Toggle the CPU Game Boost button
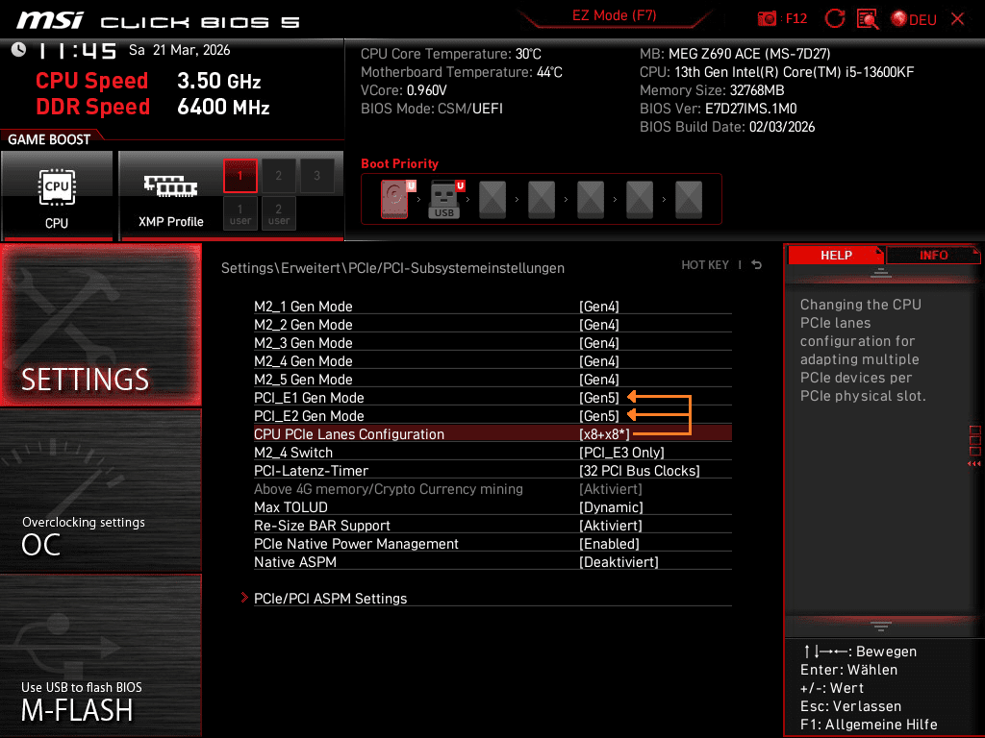The width and height of the screenshot is (985, 738). click(57, 196)
